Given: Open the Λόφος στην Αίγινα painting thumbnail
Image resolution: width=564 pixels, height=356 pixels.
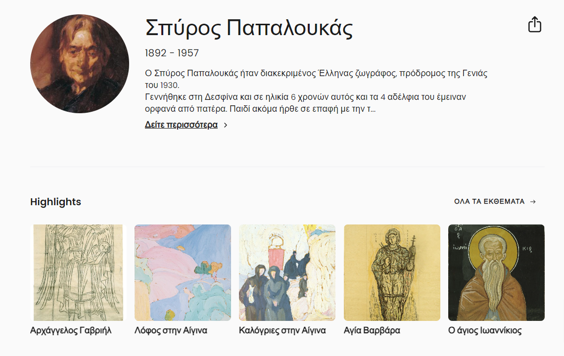Looking at the screenshot, I should [x=183, y=272].
